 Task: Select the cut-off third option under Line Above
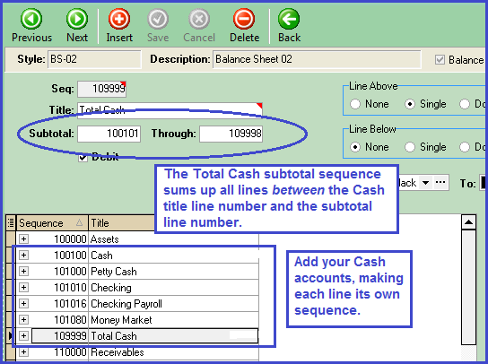(465, 104)
